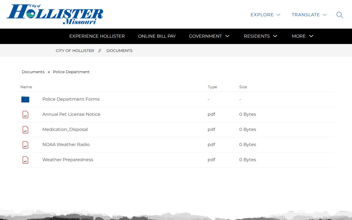Open the search magnifier icon
Screen dimensions: 352x220
tap(340, 15)
